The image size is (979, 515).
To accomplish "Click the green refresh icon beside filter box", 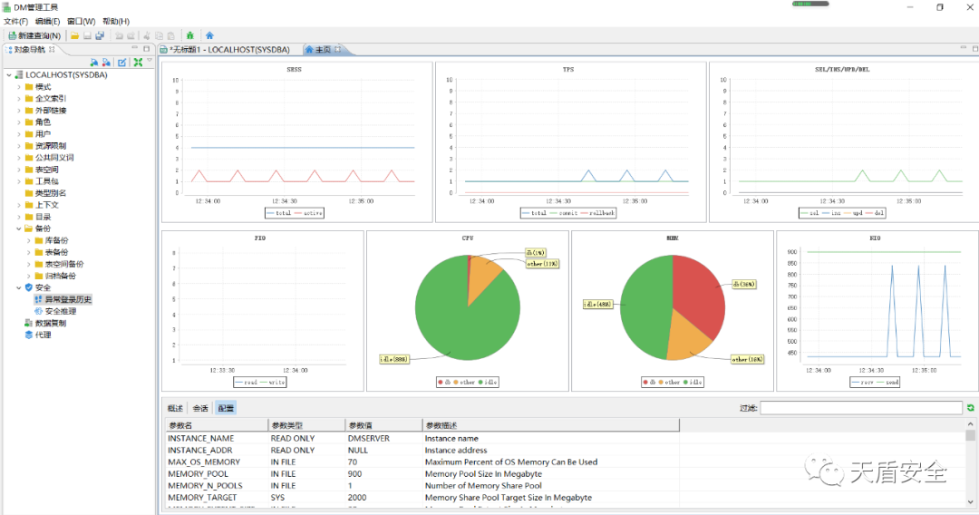I will pyautogui.click(x=971, y=408).
